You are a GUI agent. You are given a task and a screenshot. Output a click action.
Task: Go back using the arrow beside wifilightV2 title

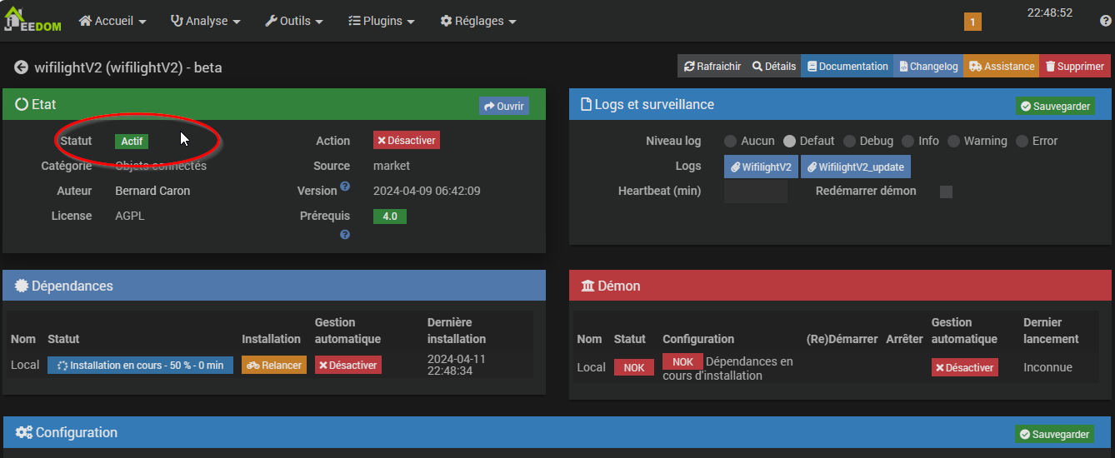pos(21,67)
